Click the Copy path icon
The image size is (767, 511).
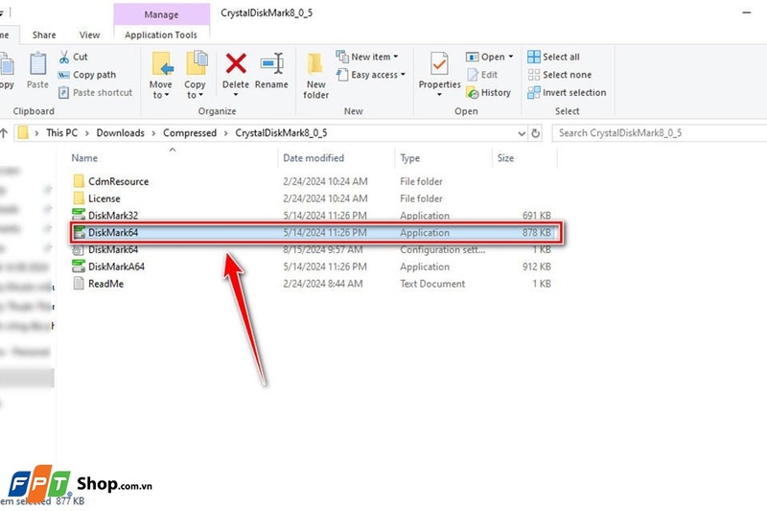pos(63,75)
